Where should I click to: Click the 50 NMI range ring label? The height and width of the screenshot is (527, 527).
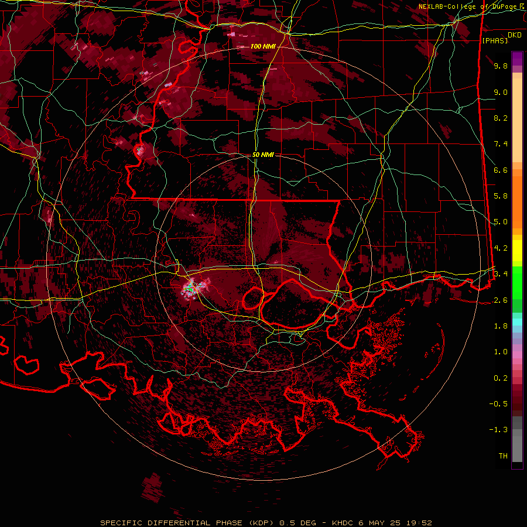263,155
